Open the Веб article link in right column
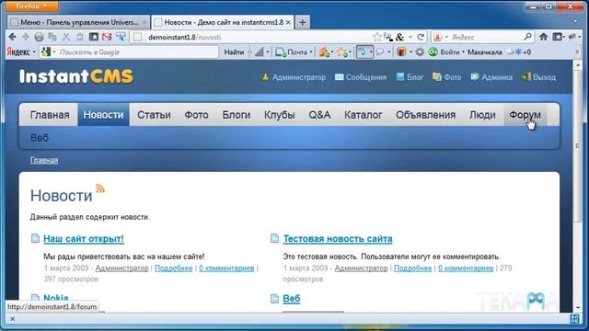The height and width of the screenshot is (331, 589). (x=292, y=298)
